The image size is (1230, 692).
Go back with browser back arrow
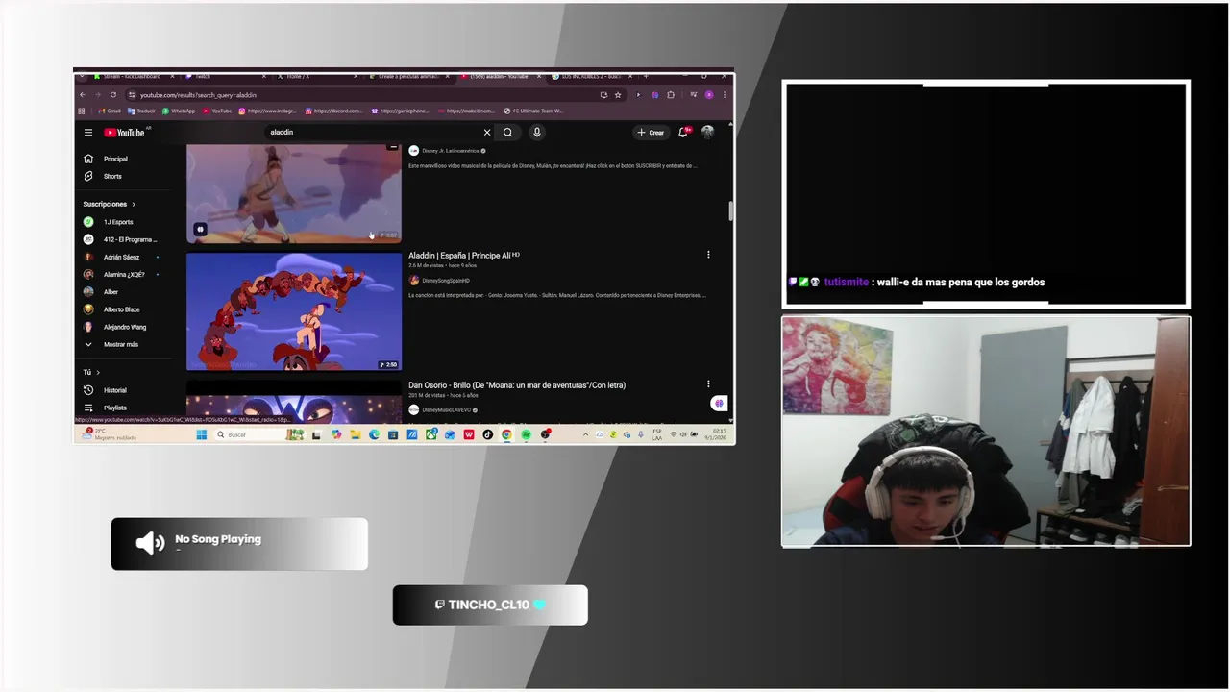click(x=83, y=95)
